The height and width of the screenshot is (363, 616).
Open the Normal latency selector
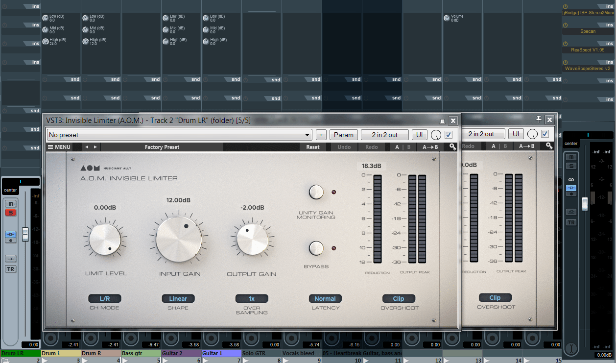point(325,298)
